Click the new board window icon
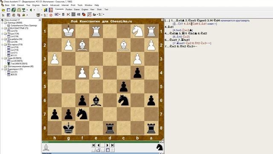The width and height of the screenshot is (273, 154). (9, 10)
